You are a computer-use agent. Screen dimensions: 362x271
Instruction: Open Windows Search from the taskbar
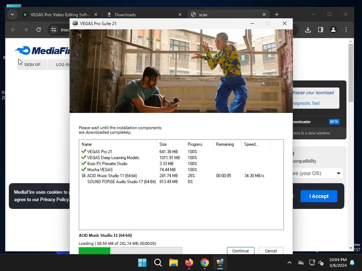(158, 263)
